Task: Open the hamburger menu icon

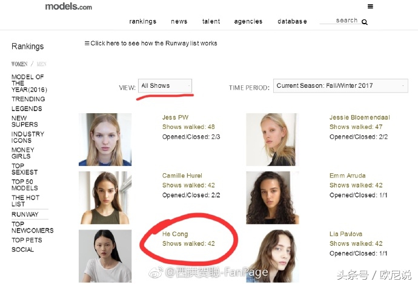Action: point(370,7)
